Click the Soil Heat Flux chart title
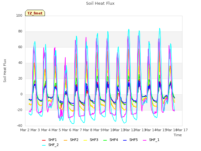This screenshot has height=151, width=201. coord(100,3)
